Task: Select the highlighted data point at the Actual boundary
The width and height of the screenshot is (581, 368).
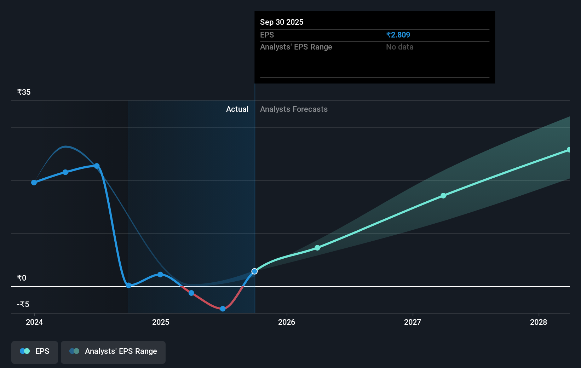Action: click(254, 271)
